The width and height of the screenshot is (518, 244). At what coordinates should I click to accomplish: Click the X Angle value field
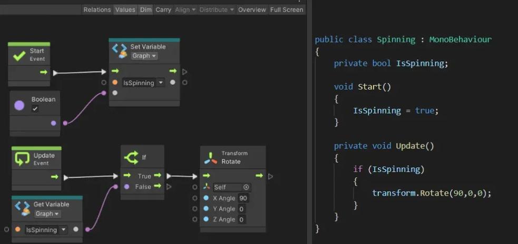(243, 198)
